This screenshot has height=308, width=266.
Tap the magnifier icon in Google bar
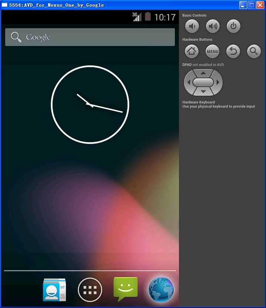point(16,37)
